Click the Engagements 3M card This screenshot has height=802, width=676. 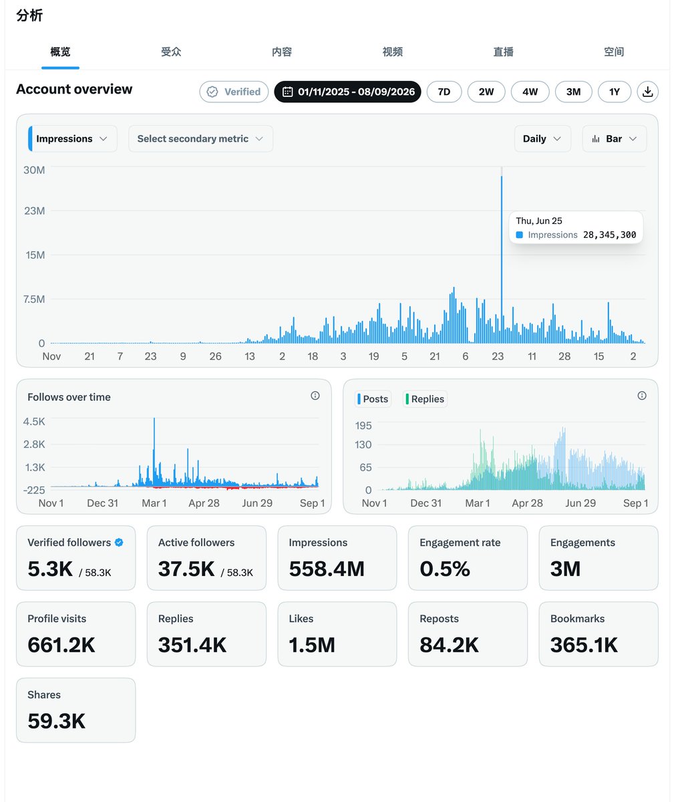tap(599, 558)
